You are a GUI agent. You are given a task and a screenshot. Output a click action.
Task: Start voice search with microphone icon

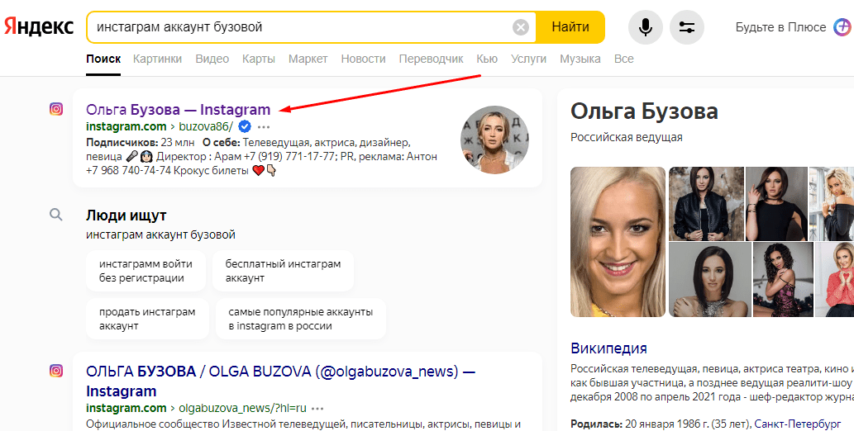click(646, 27)
